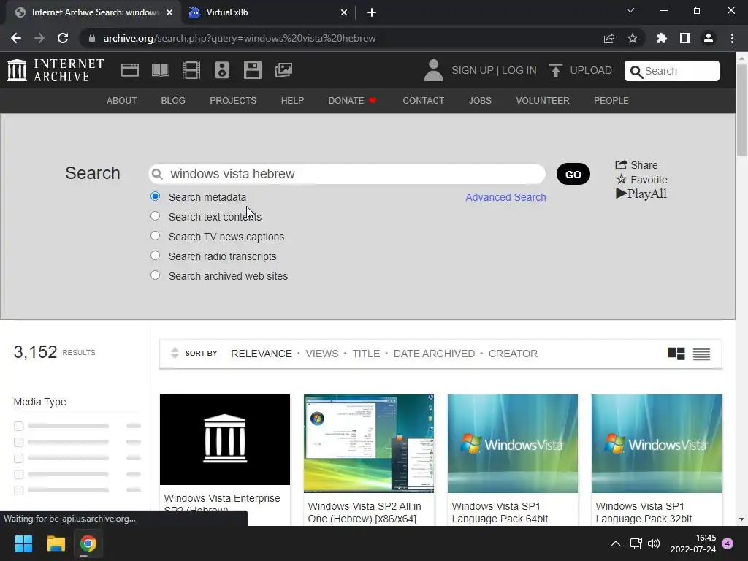Switch to tile view layout
This screenshot has width=748, height=561.
coord(676,354)
